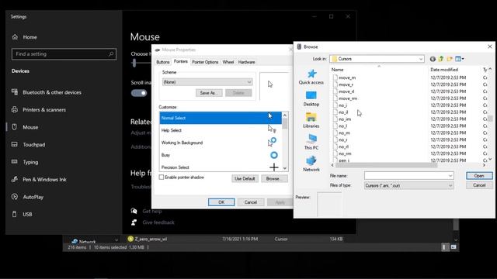Image resolution: width=497 pixels, height=279 pixels.
Task: Select Precision Select pointer row
Action: point(221,167)
